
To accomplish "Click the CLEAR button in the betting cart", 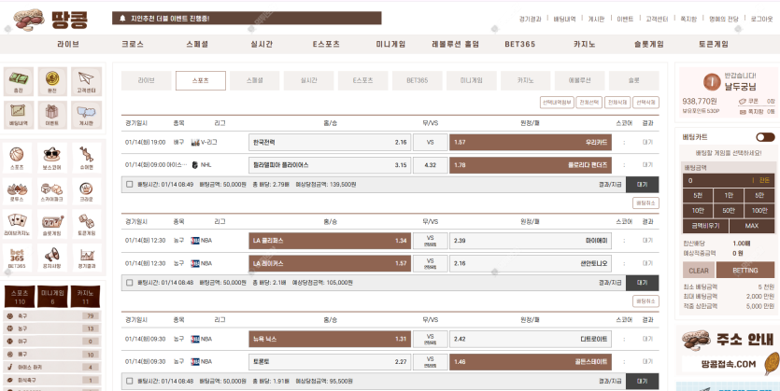I will coord(700,270).
